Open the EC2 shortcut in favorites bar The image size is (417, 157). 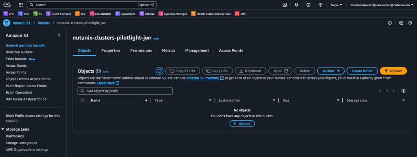(x=80, y=14)
